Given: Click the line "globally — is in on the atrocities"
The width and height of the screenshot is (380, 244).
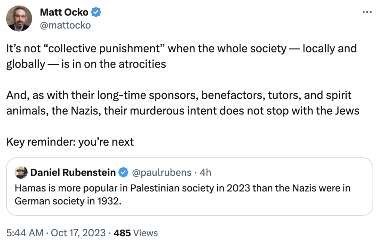Looking at the screenshot, I should click(86, 64).
